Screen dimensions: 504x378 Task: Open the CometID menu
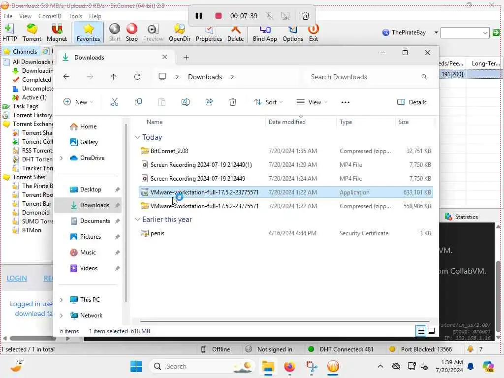tap(50, 16)
